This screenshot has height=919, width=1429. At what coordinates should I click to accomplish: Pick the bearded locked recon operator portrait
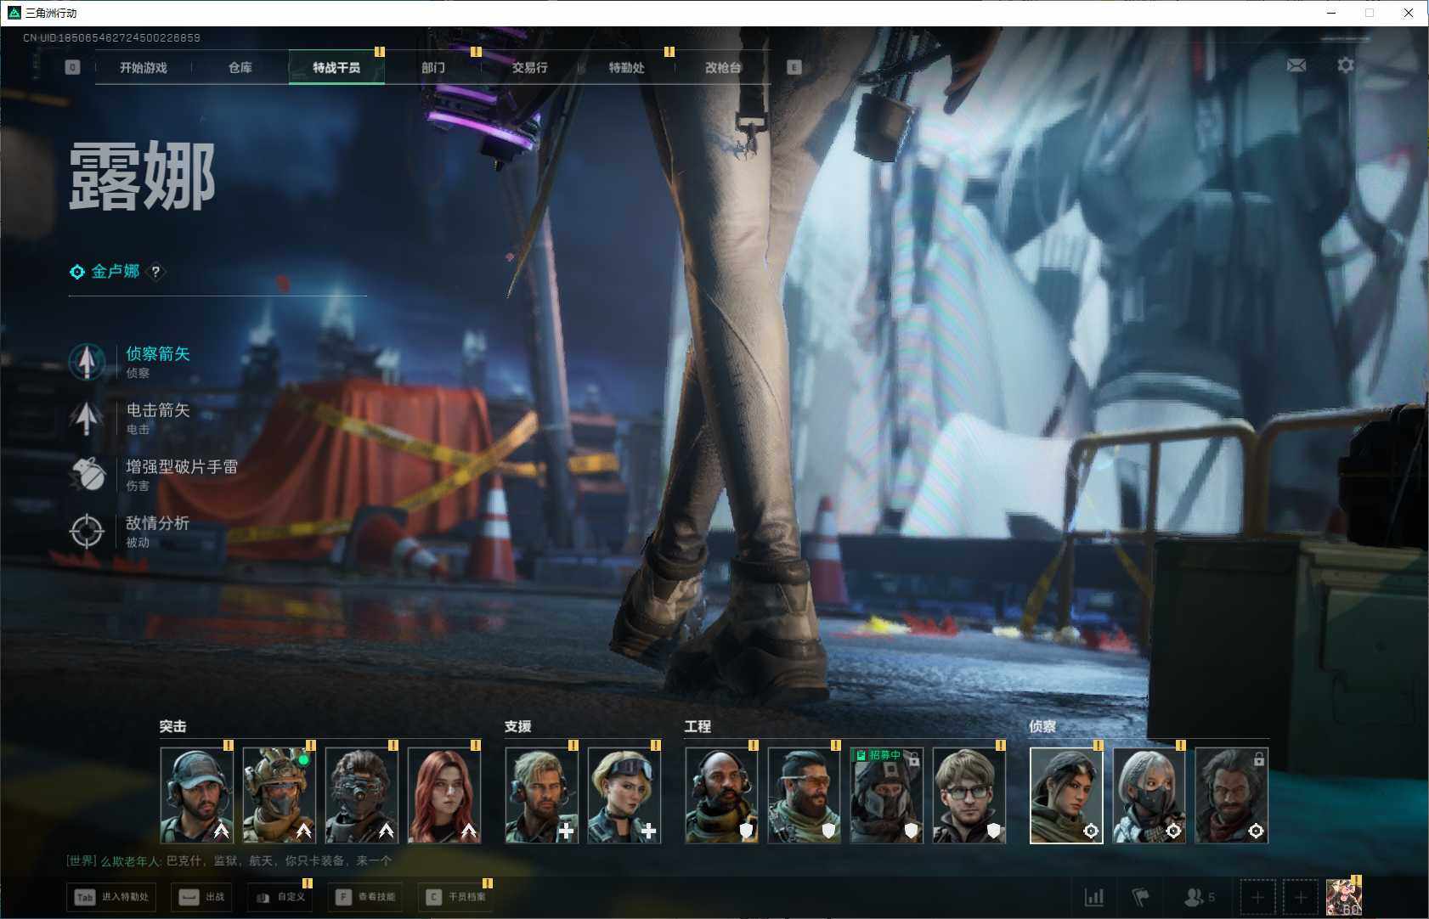pos(1231,796)
